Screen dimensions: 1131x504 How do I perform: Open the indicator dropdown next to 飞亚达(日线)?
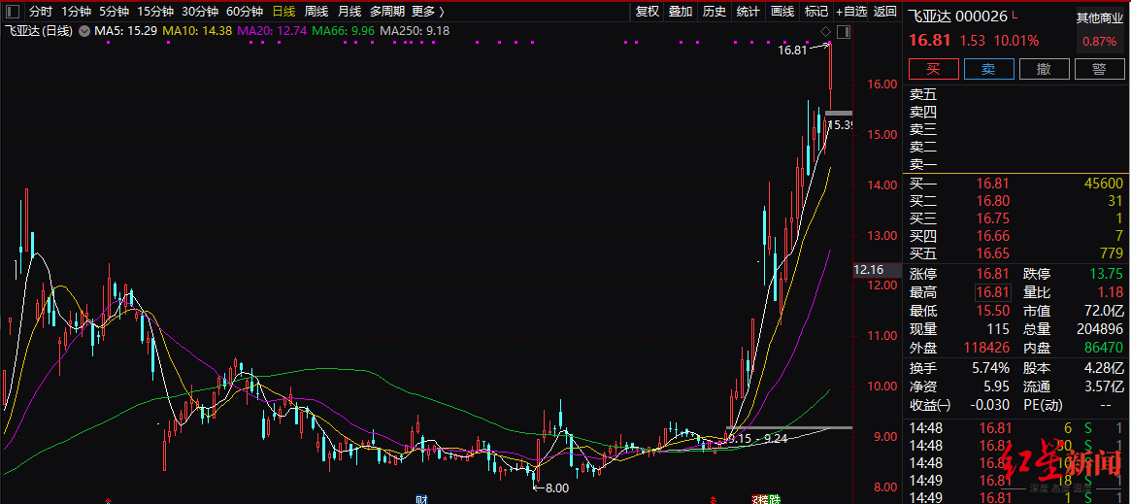(83, 31)
